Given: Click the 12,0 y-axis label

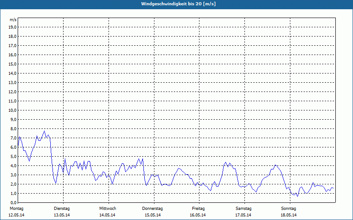Looking at the screenshot, I should 12,92.
